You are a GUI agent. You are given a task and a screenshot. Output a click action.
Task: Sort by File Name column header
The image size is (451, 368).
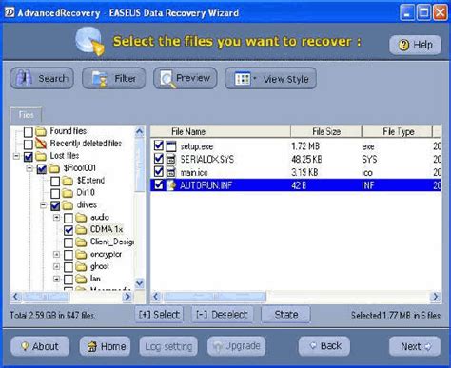click(x=220, y=131)
